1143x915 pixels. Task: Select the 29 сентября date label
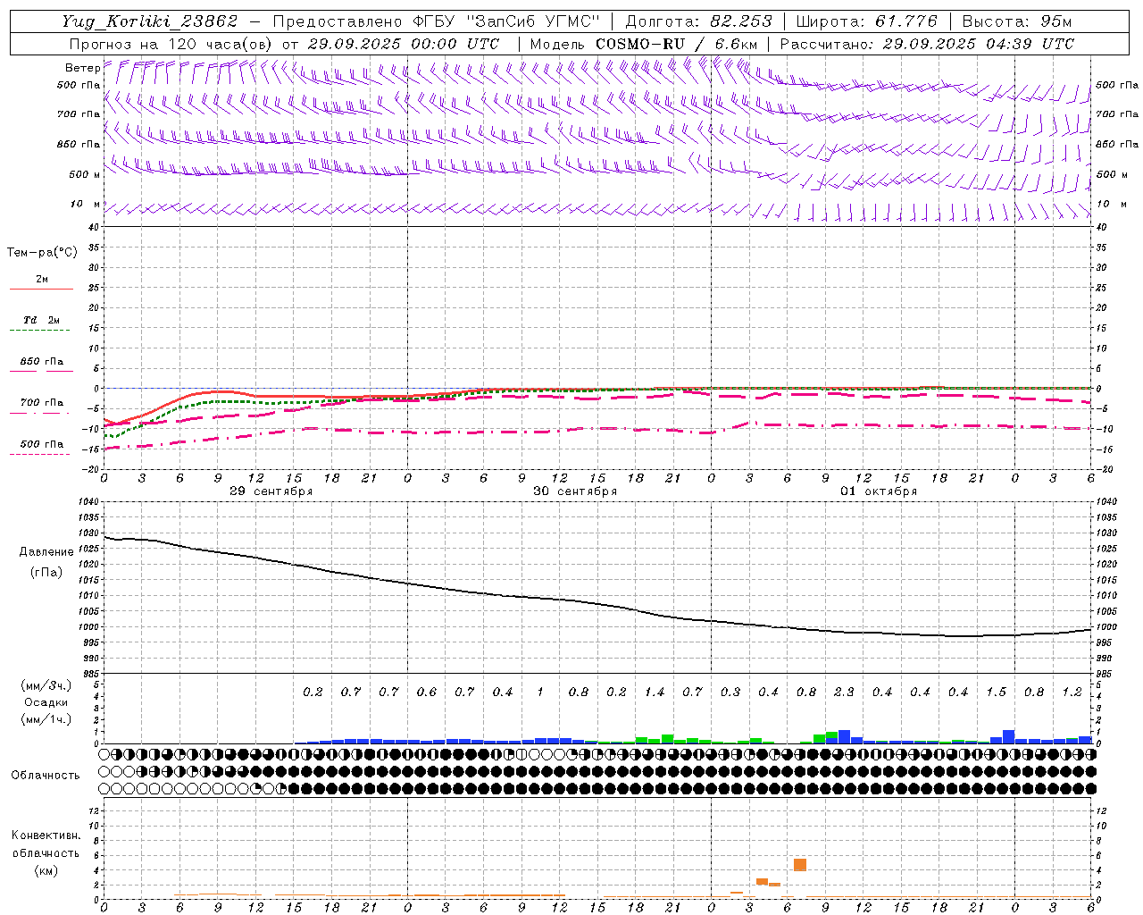tap(271, 491)
